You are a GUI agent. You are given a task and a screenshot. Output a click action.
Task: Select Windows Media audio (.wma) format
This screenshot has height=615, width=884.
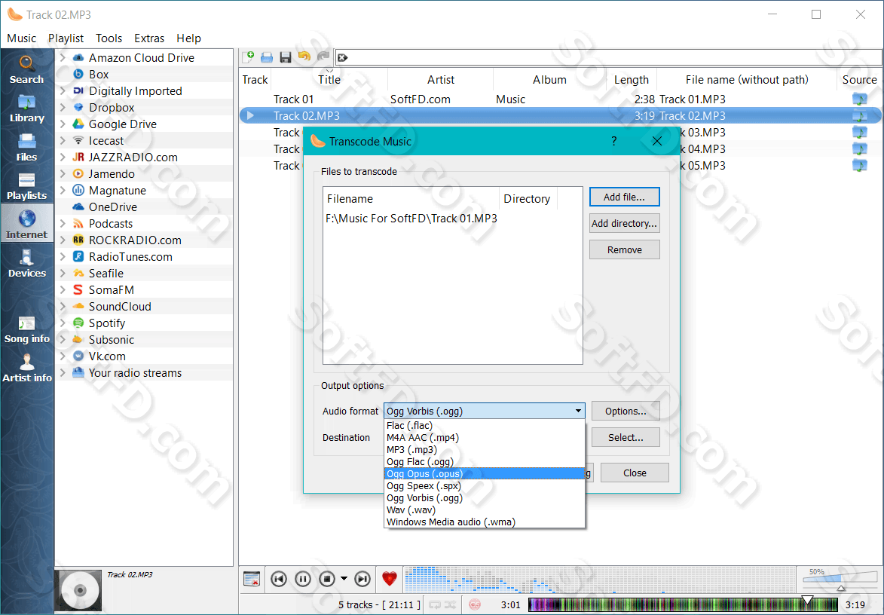[485, 522]
